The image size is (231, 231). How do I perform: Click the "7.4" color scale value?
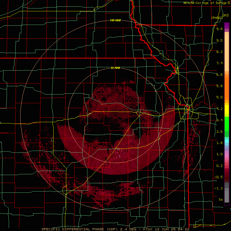coord(219,63)
